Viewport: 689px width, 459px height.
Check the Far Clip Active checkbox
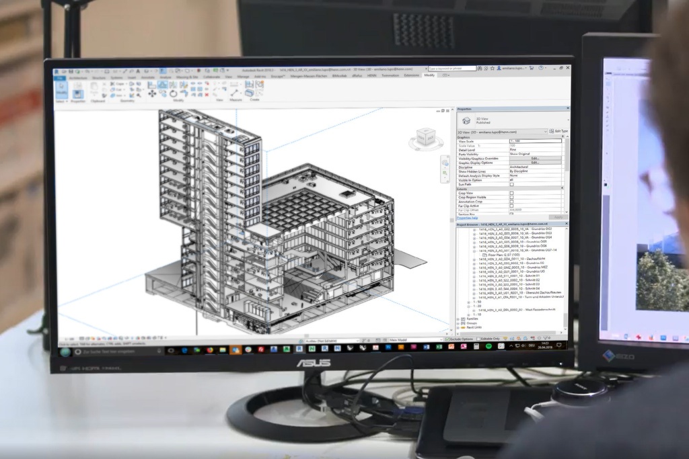tap(511, 205)
